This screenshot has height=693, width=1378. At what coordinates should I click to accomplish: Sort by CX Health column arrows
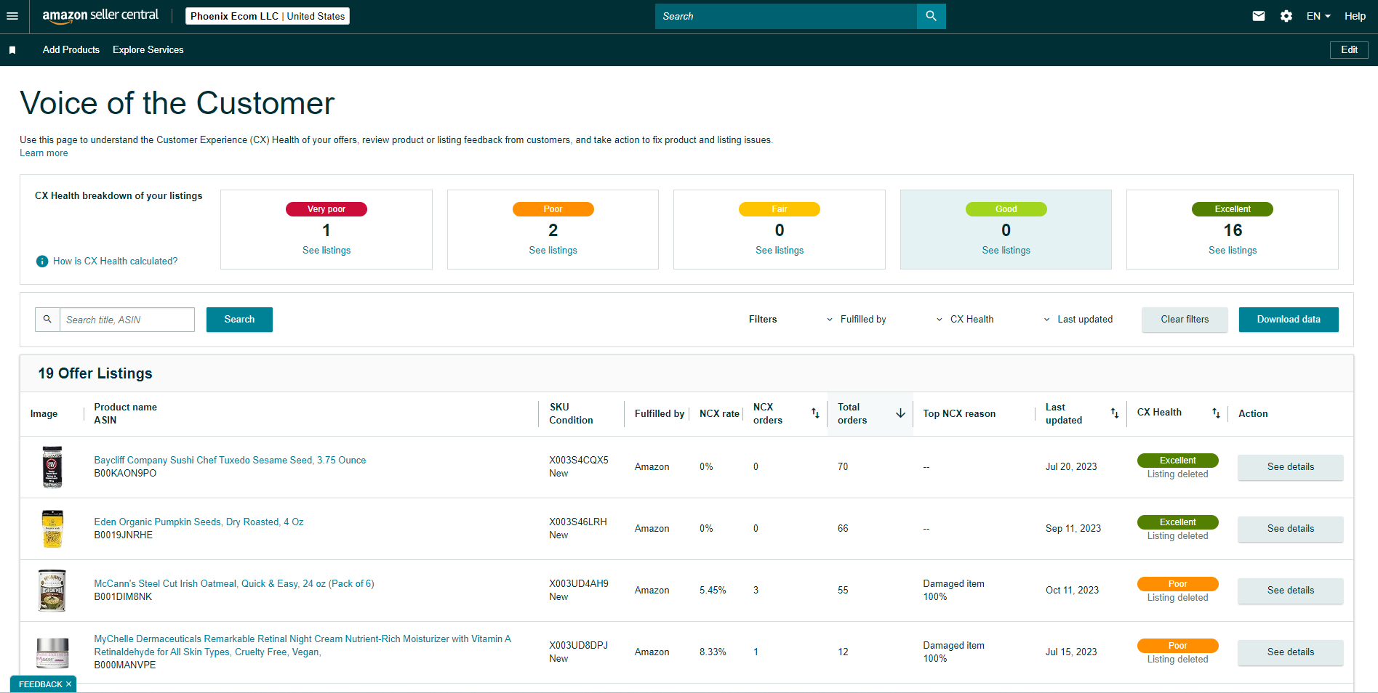(1216, 413)
